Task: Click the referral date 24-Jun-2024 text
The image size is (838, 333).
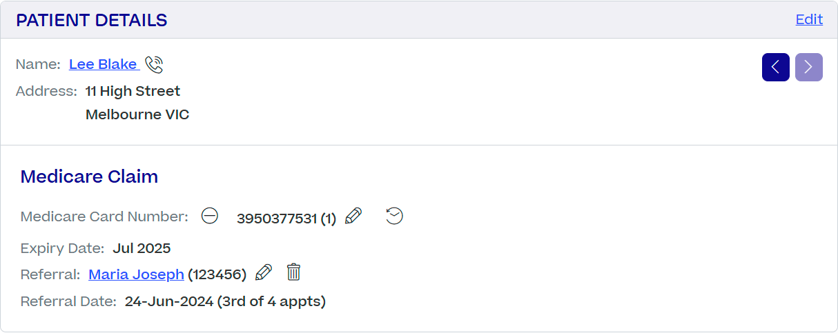Action: (x=169, y=301)
